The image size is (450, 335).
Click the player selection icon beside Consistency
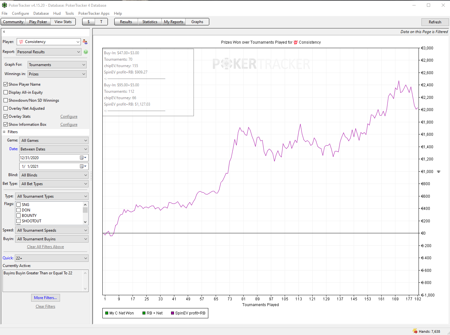(x=85, y=42)
